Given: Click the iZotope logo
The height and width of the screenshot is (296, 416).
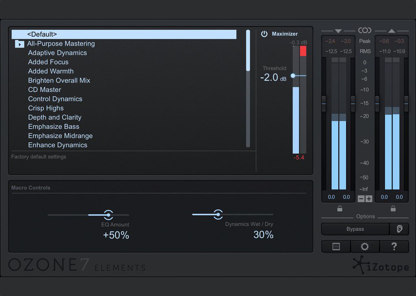Looking at the screenshot, I should click(381, 265).
